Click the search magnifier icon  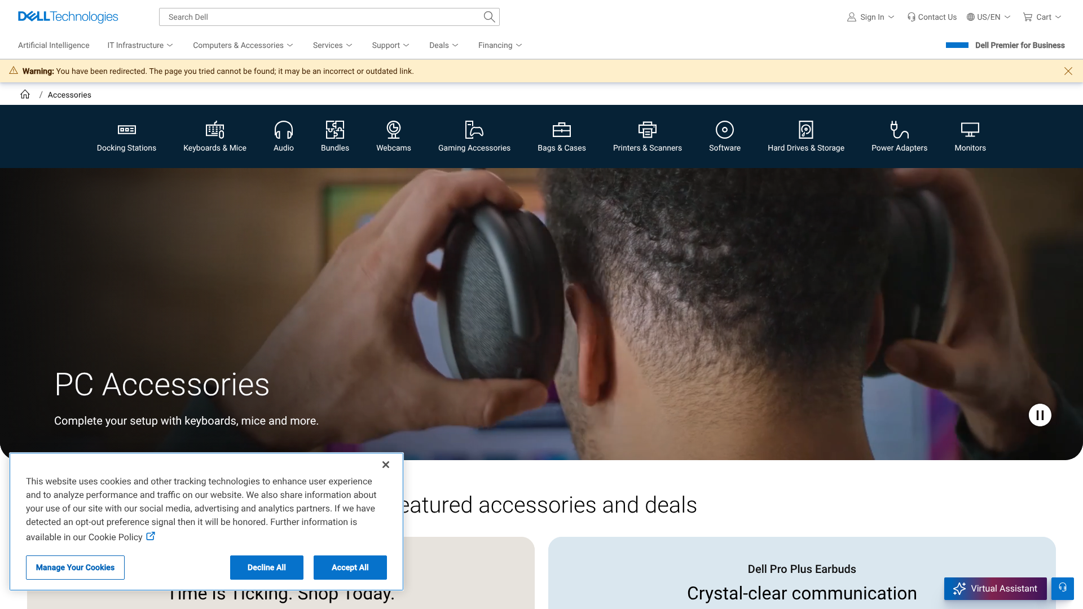(489, 17)
